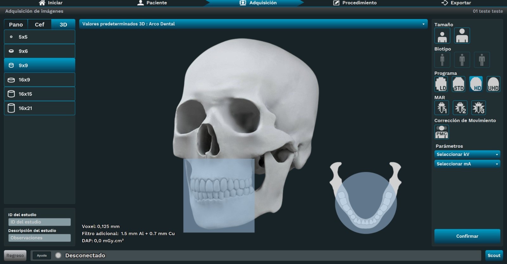
Task: Toggle PMC motion correction
Action: [x=441, y=132]
